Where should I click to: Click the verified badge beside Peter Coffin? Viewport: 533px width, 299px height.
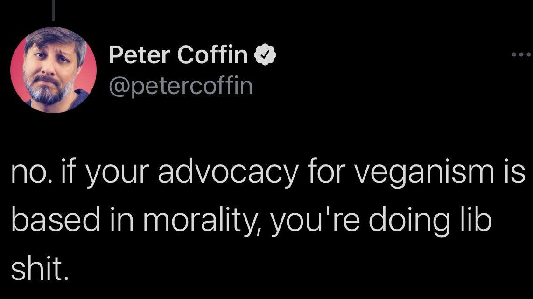coord(266,56)
